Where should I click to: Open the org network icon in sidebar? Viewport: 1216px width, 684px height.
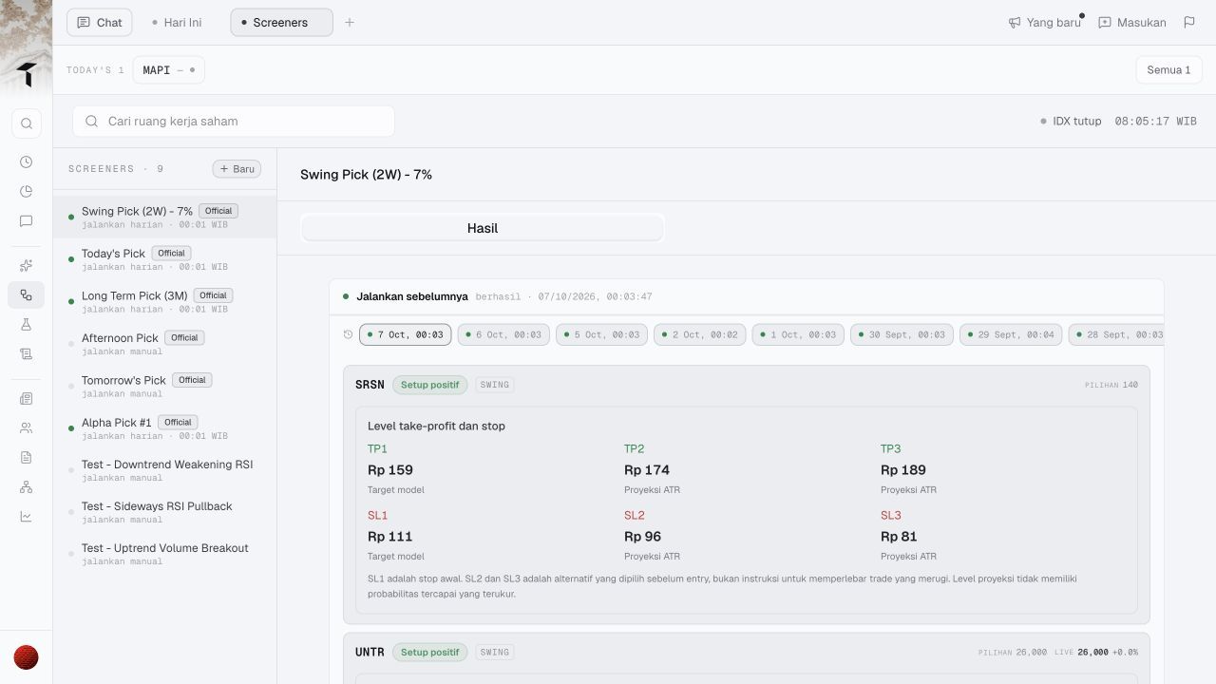pos(27,487)
